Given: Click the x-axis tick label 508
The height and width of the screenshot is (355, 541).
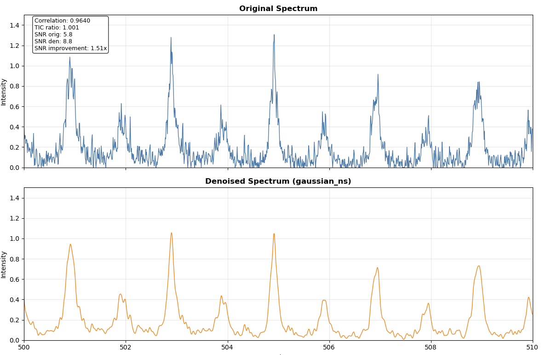Looking at the screenshot, I should coord(431,347).
